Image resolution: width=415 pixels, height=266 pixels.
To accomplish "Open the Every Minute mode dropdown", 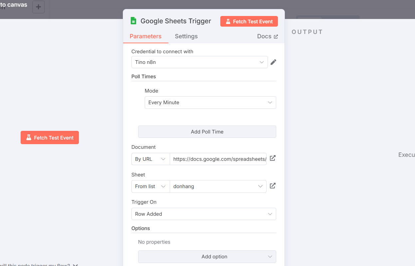I will [210, 103].
